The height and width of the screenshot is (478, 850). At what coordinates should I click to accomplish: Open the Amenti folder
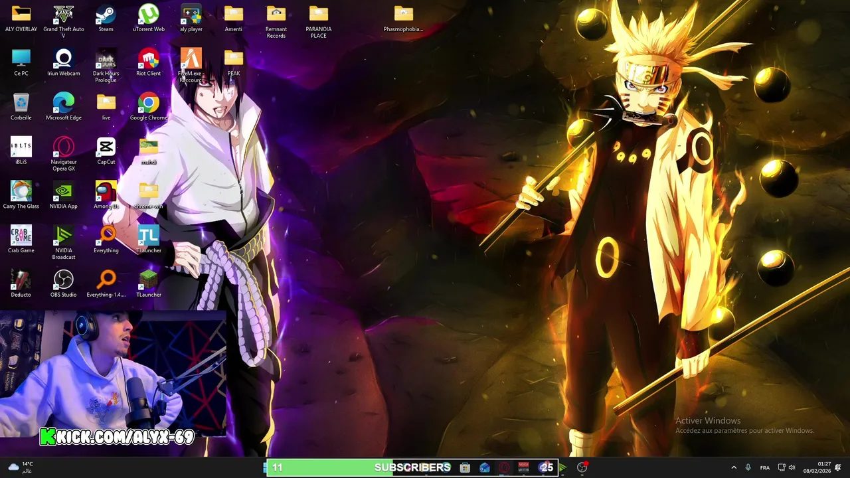234,19
